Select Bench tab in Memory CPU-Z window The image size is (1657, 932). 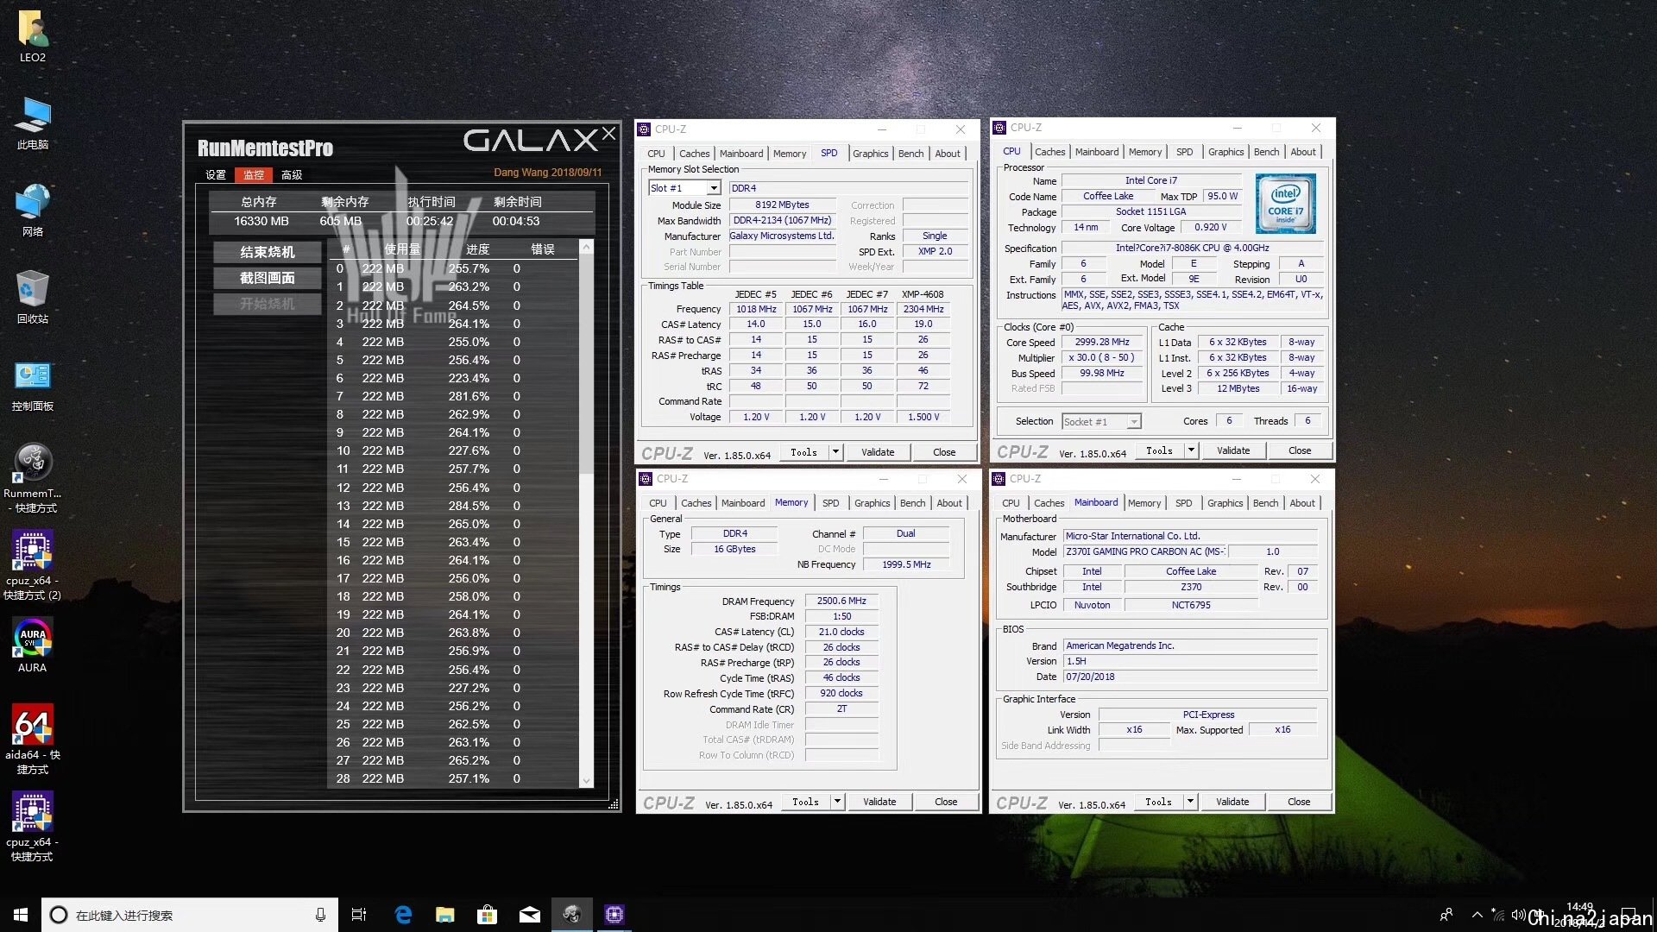(x=912, y=503)
